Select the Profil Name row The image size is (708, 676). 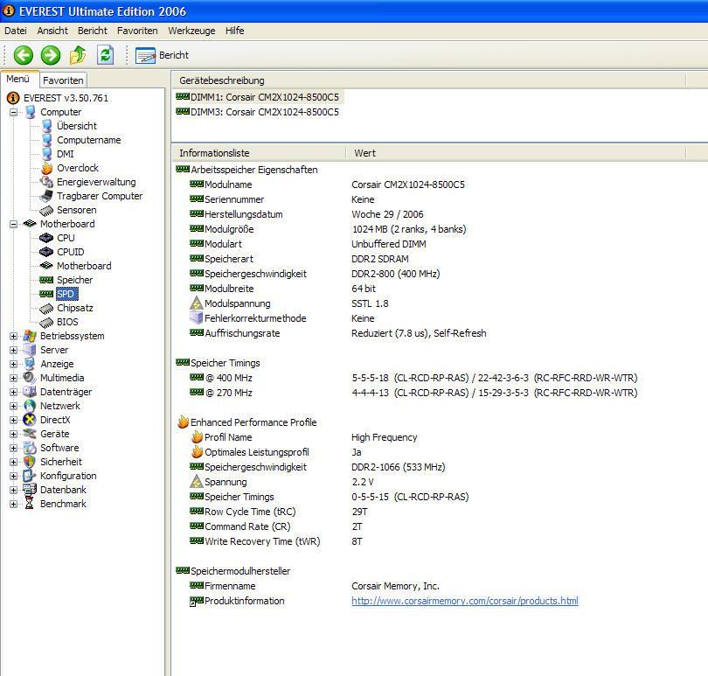click(303, 437)
